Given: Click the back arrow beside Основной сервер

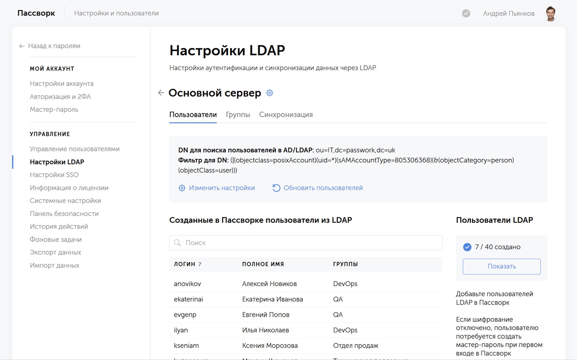Looking at the screenshot, I should (x=161, y=93).
